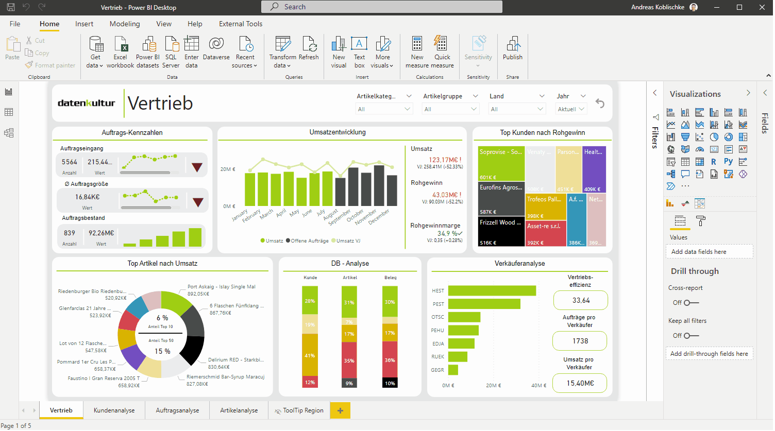Open the Modeling ribbon tab

[x=125, y=24]
